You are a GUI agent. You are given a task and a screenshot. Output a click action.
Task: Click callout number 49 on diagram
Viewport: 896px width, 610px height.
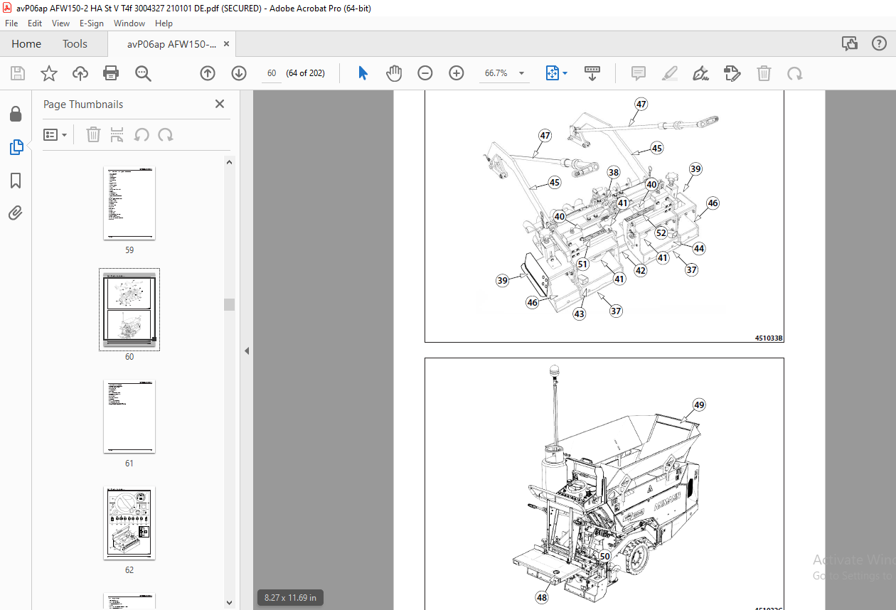[699, 405]
